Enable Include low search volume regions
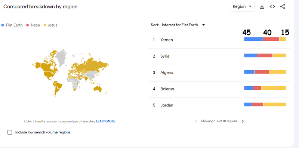The width and height of the screenshot is (299, 148). coord(10,132)
